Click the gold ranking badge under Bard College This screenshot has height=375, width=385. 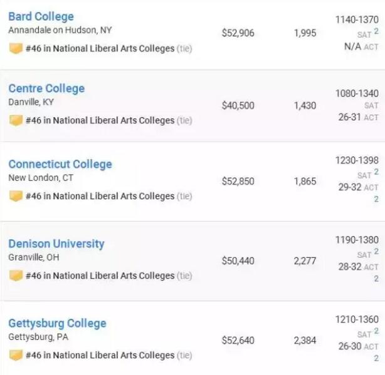coord(16,48)
